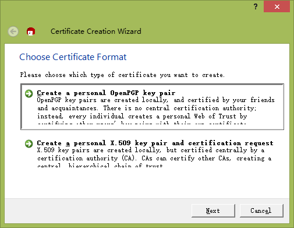Viewport: 294px width, 228px height.
Task: Click the Choose Certificate Format heading
Action: (x=73, y=57)
